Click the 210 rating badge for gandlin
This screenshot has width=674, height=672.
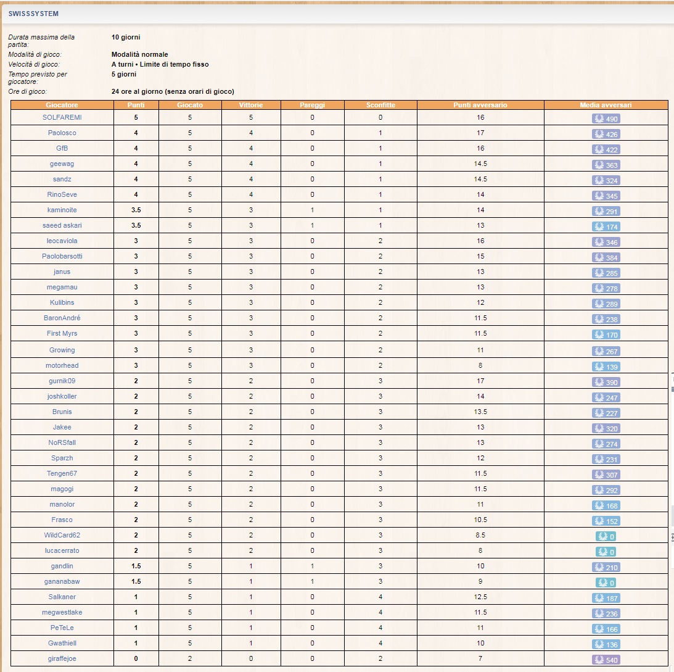tap(606, 568)
